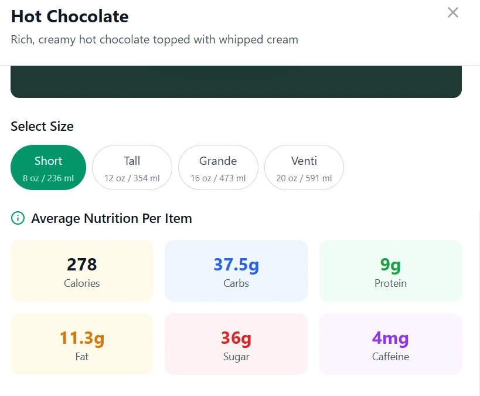Click the Carbs nutrition card
The image size is (480, 396).
click(236, 270)
